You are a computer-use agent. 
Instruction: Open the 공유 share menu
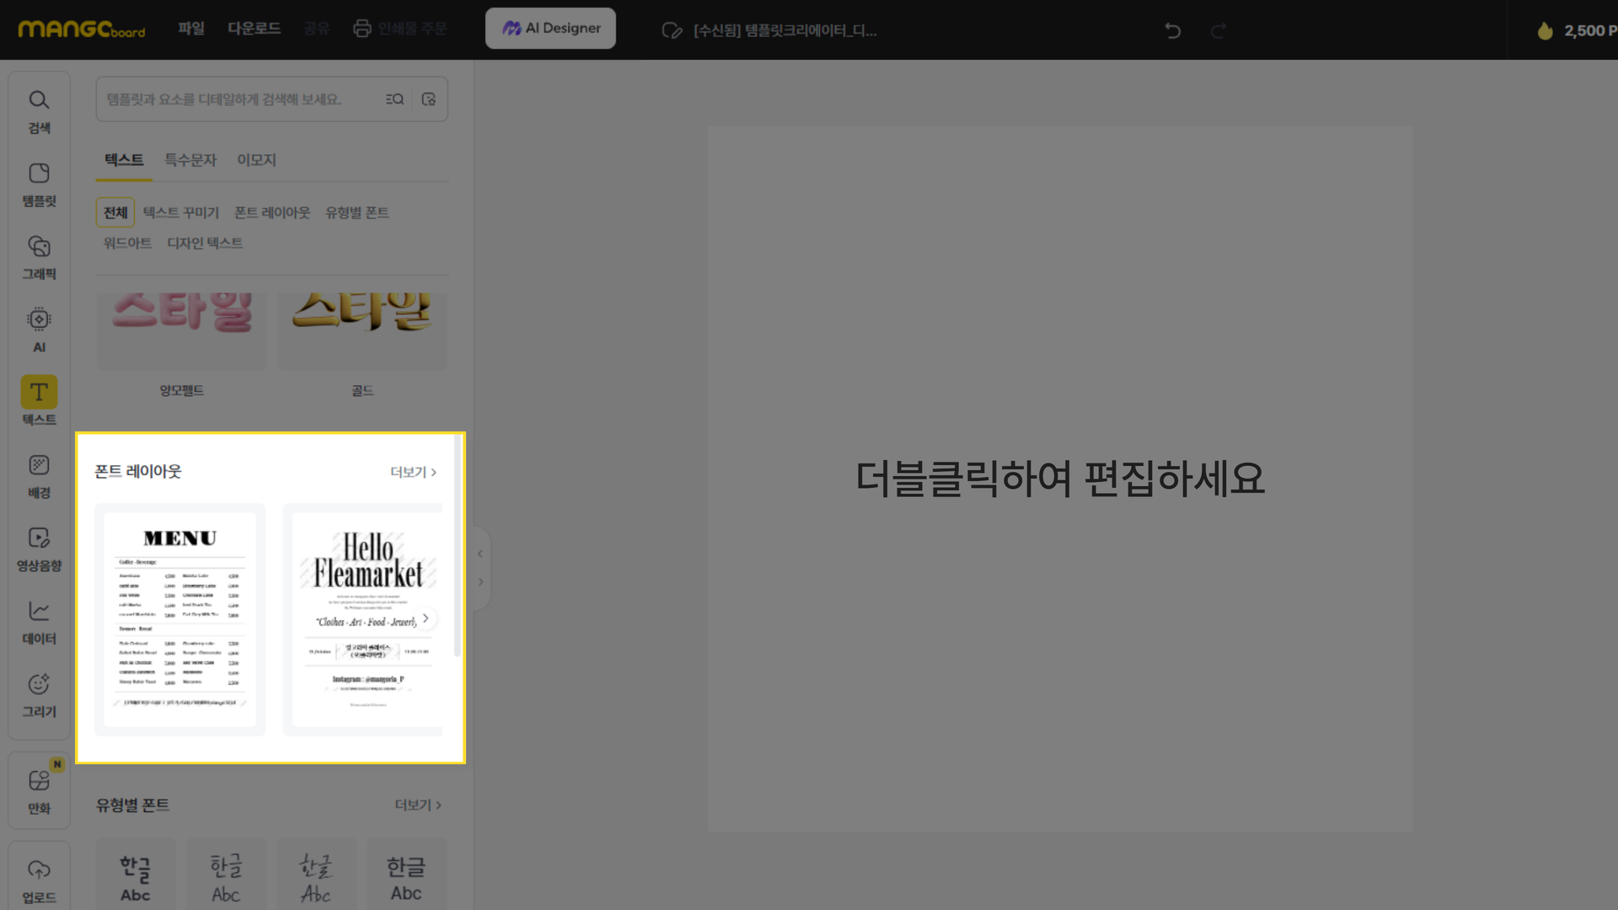[x=317, y=29]
